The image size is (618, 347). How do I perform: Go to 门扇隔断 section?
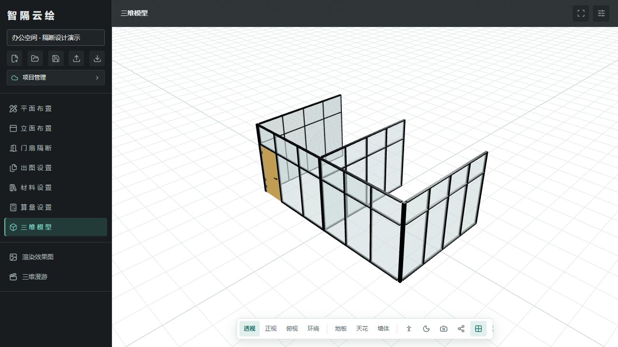tap(56, 148)
